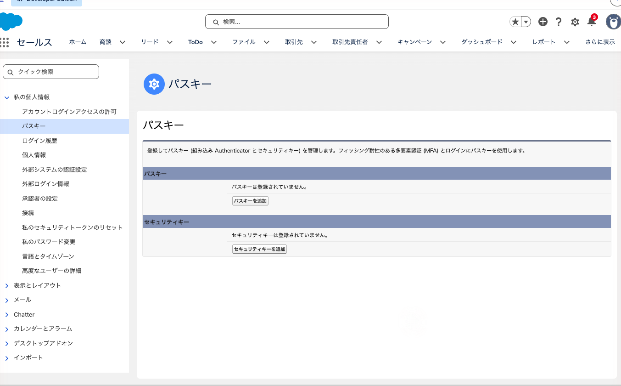Image resolution: width=621 pixels, height=386 pixels.
Task: Select 言語とタイムゾーン in the sidebar
Action: click(x=48, y=256)
